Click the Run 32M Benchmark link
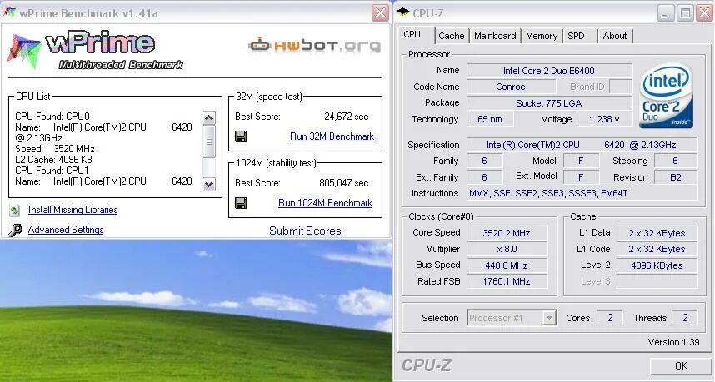 (332, 136)
